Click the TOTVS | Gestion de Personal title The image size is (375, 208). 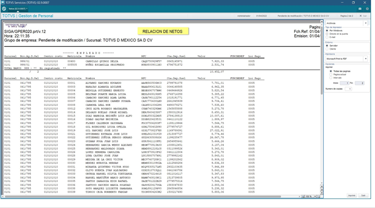coord(28,16)
